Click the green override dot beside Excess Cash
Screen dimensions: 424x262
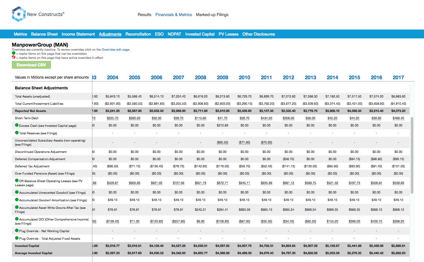pos(17,125)
